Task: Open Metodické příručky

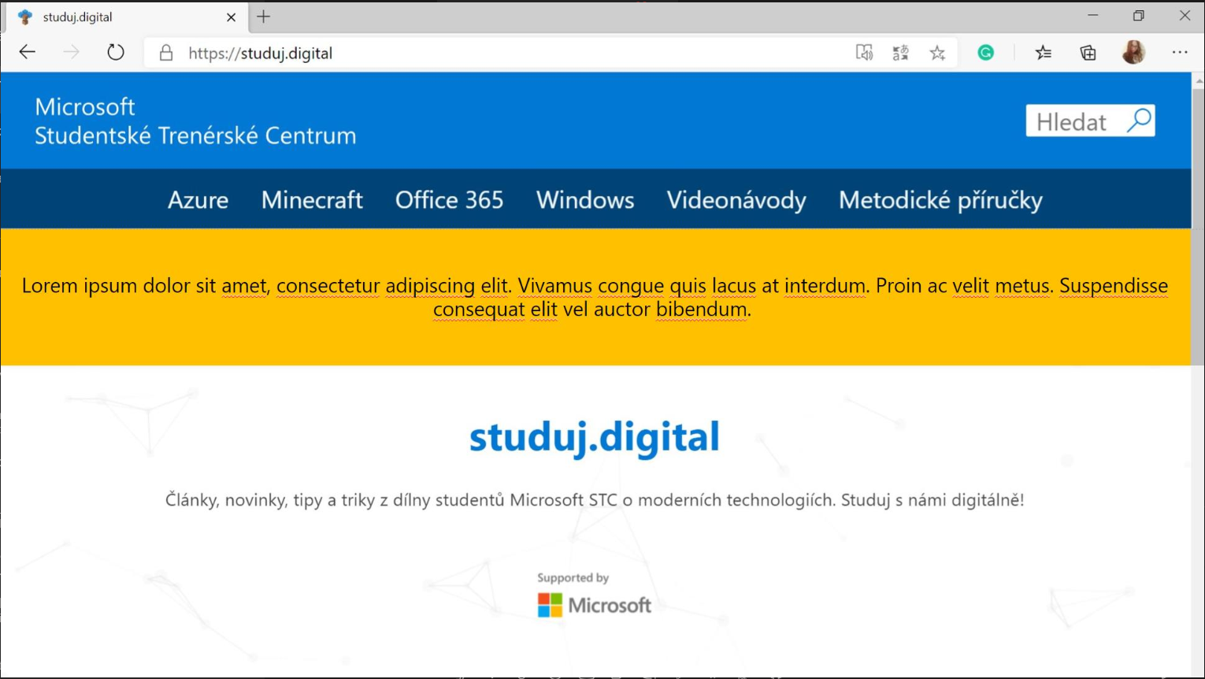Action: tap(940, 200)
